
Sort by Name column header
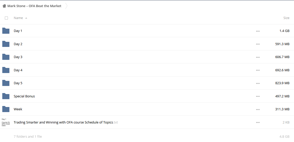(18, 18)
